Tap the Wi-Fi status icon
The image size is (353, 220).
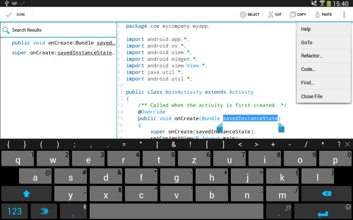coord(322,3)
